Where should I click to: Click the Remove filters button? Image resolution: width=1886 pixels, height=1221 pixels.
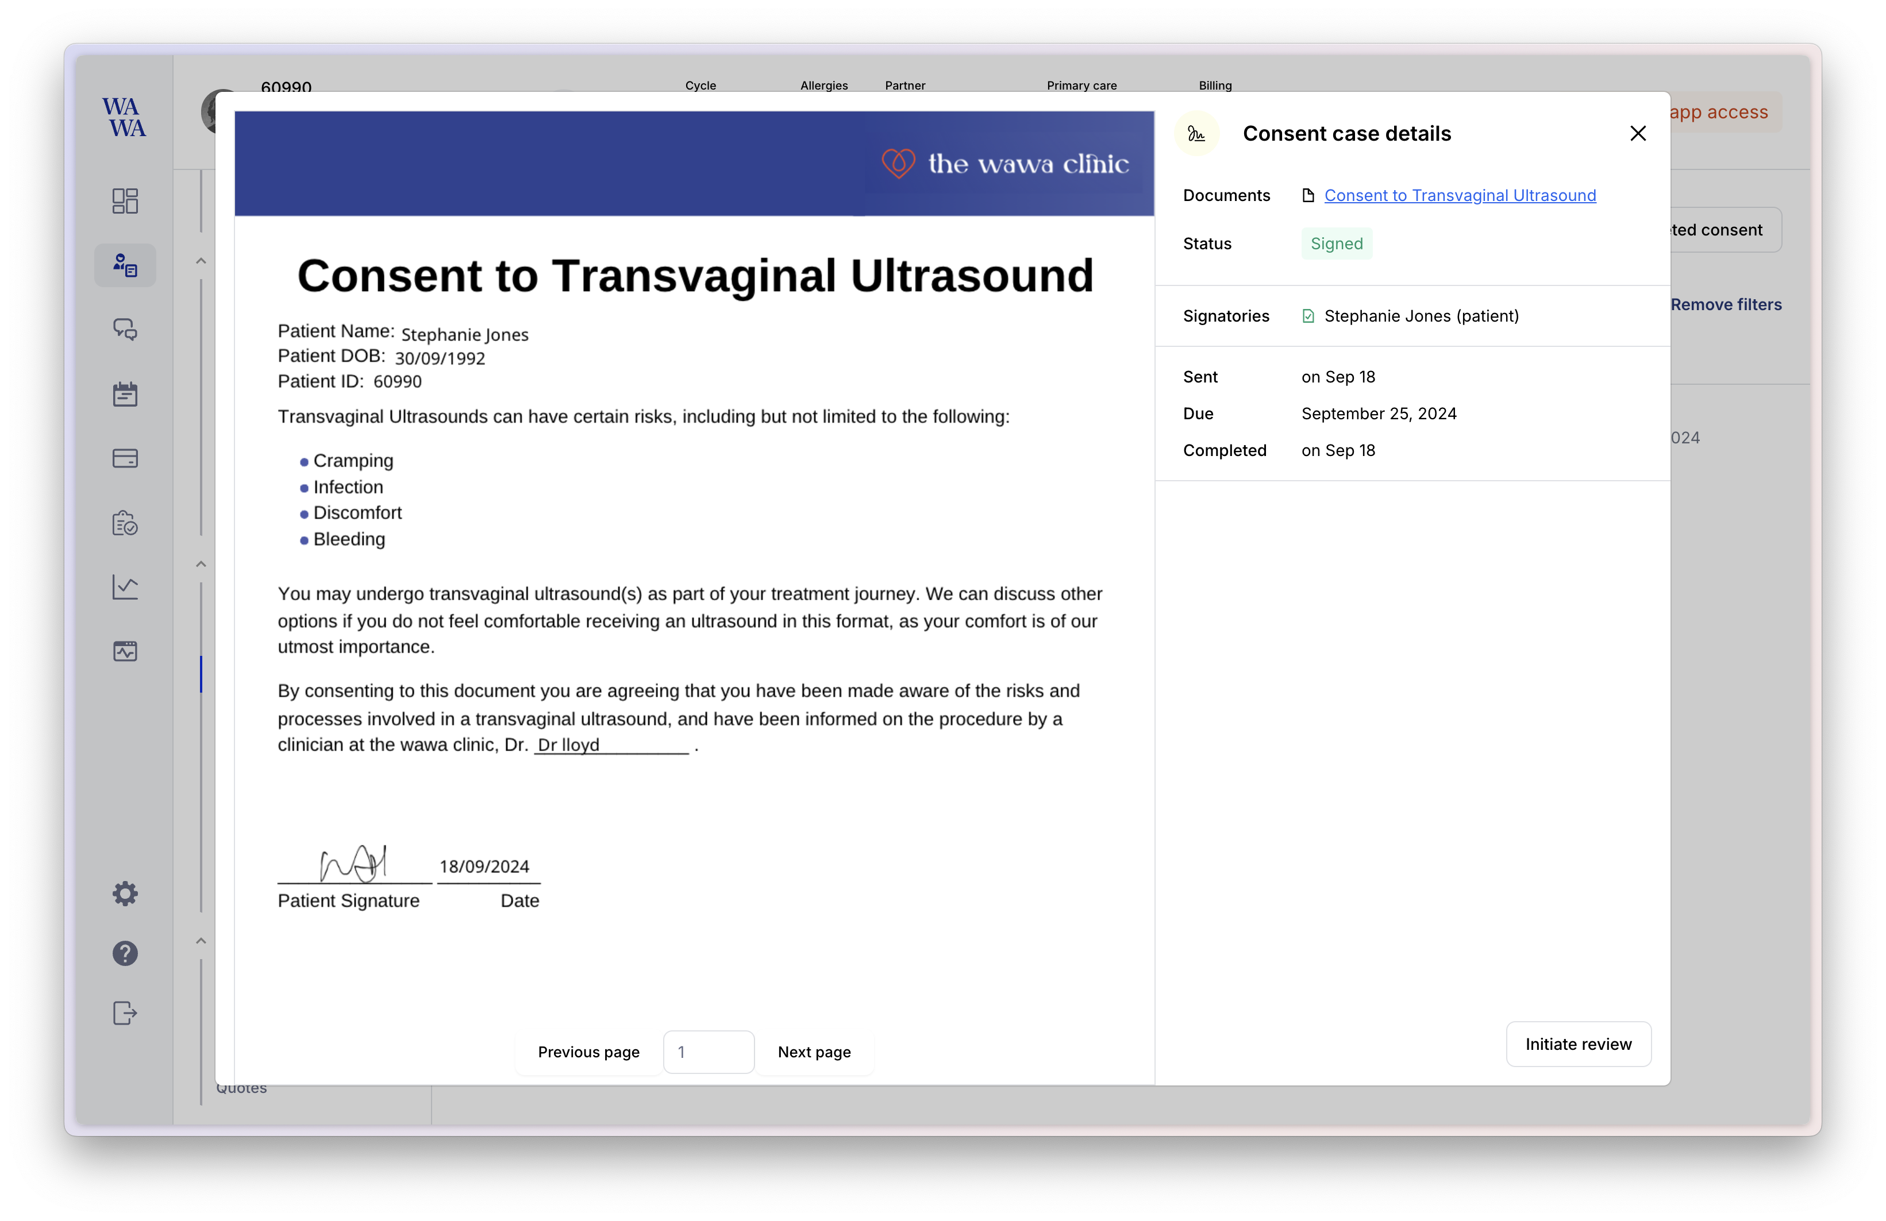pos(1724,304)
